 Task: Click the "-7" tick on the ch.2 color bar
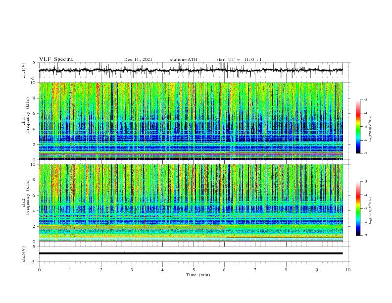(x=365, y=236)
